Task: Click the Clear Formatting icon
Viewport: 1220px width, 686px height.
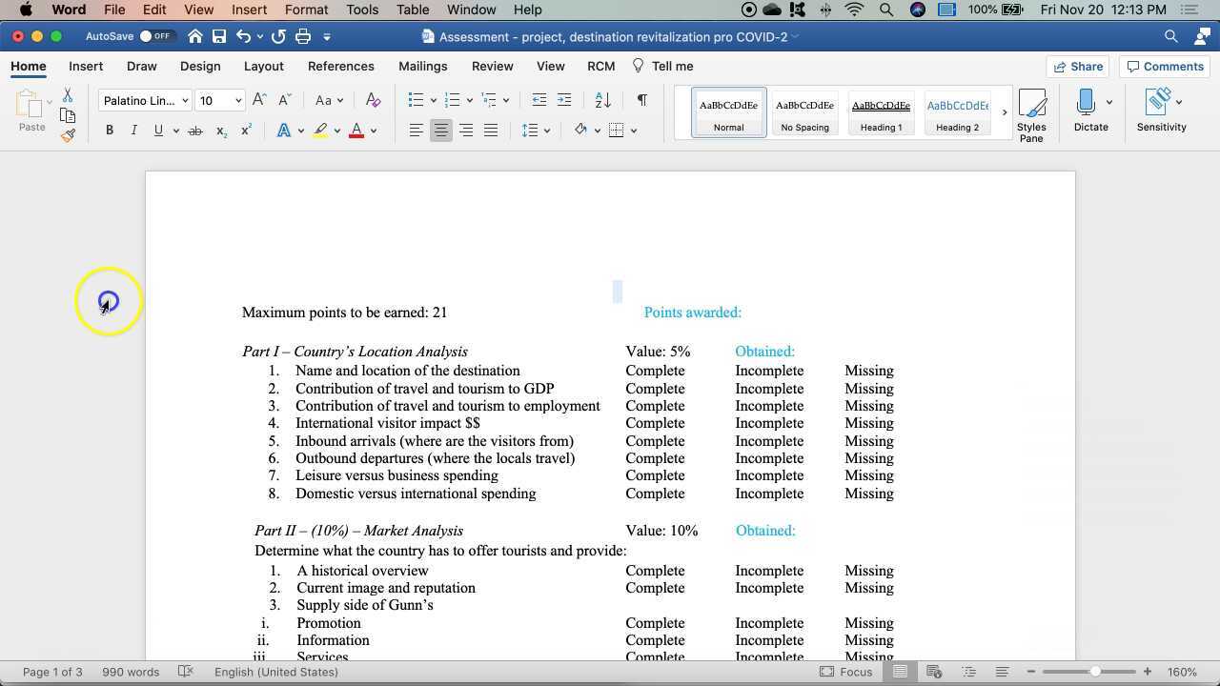Action: point(373,100)
